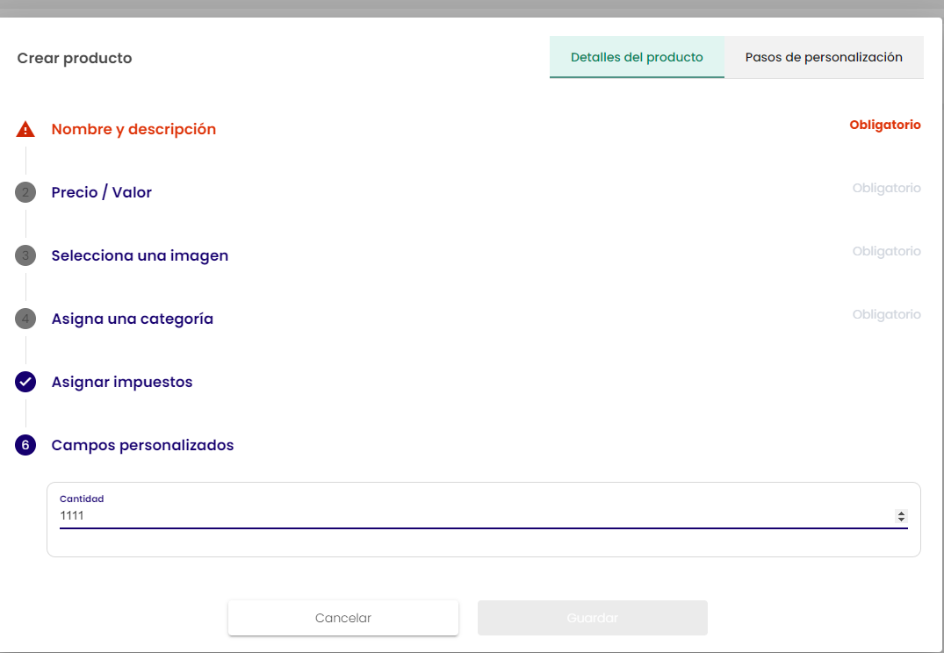Decrease Cantidad with the down arrow
This screenshot has height=653, width=944.
pyautogui.click(x=901, y=520)
